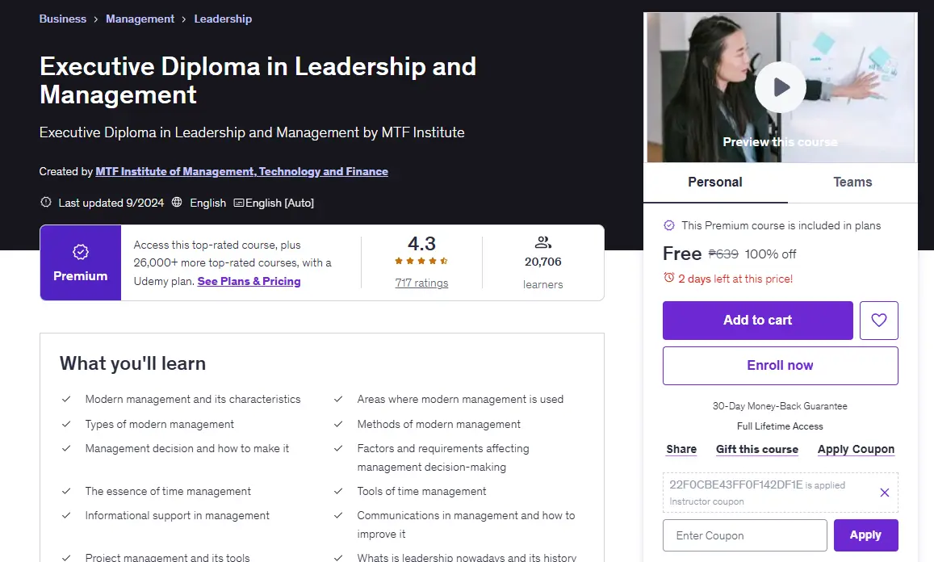Image resolution: width=934 pixels, height=562 pixels.
Task: Click the 4.3 rating number
Action: coord(421,244)
